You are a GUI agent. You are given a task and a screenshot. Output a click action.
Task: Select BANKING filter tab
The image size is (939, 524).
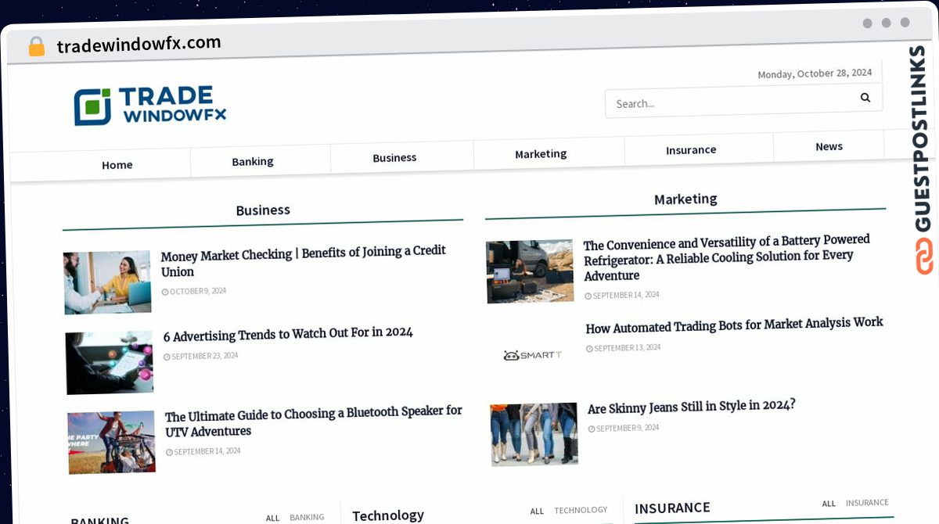pyautogui.click(x=307, y=517)
